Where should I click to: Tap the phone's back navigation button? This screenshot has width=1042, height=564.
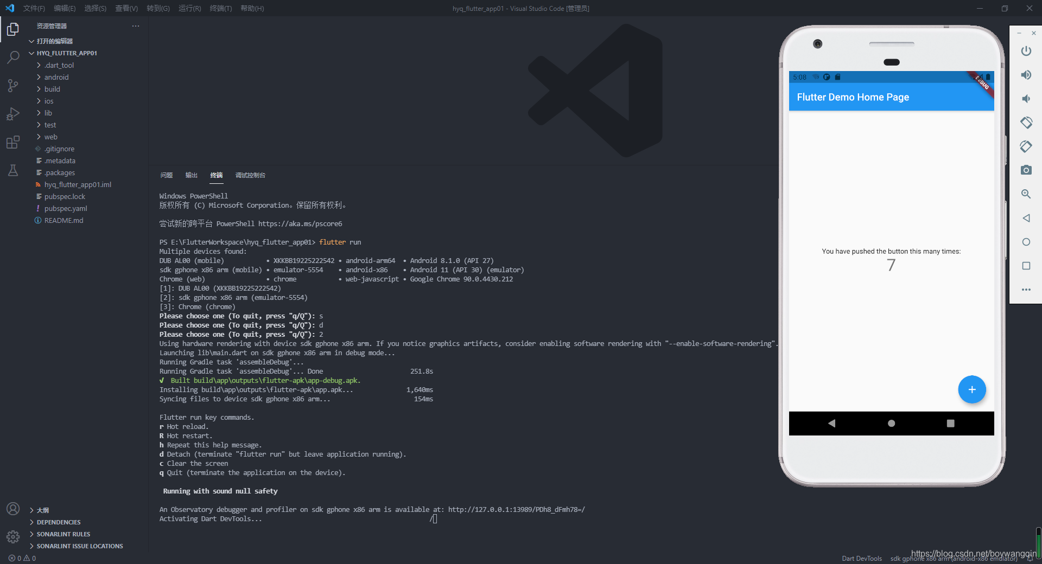(831, 423)
